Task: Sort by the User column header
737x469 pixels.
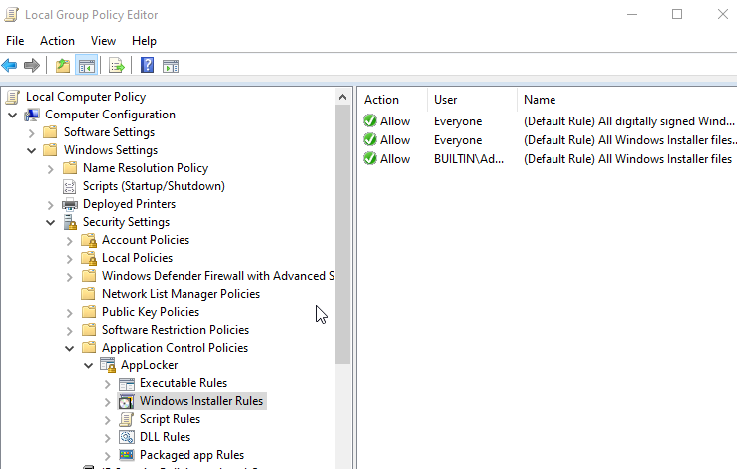Action: [x=472, y=100]
